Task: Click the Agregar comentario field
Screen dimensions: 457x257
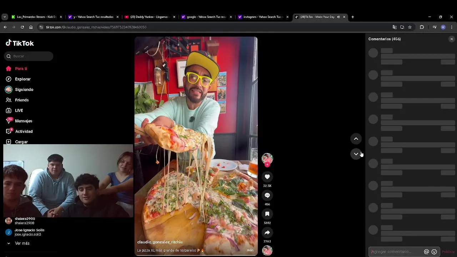Action: (x=396, y=252)
